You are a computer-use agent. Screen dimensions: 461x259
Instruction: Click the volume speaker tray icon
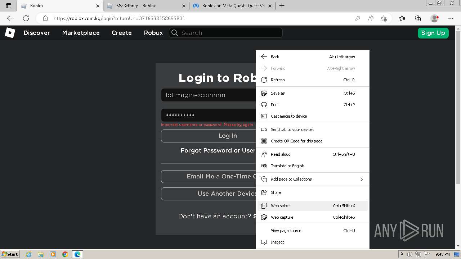409,254
